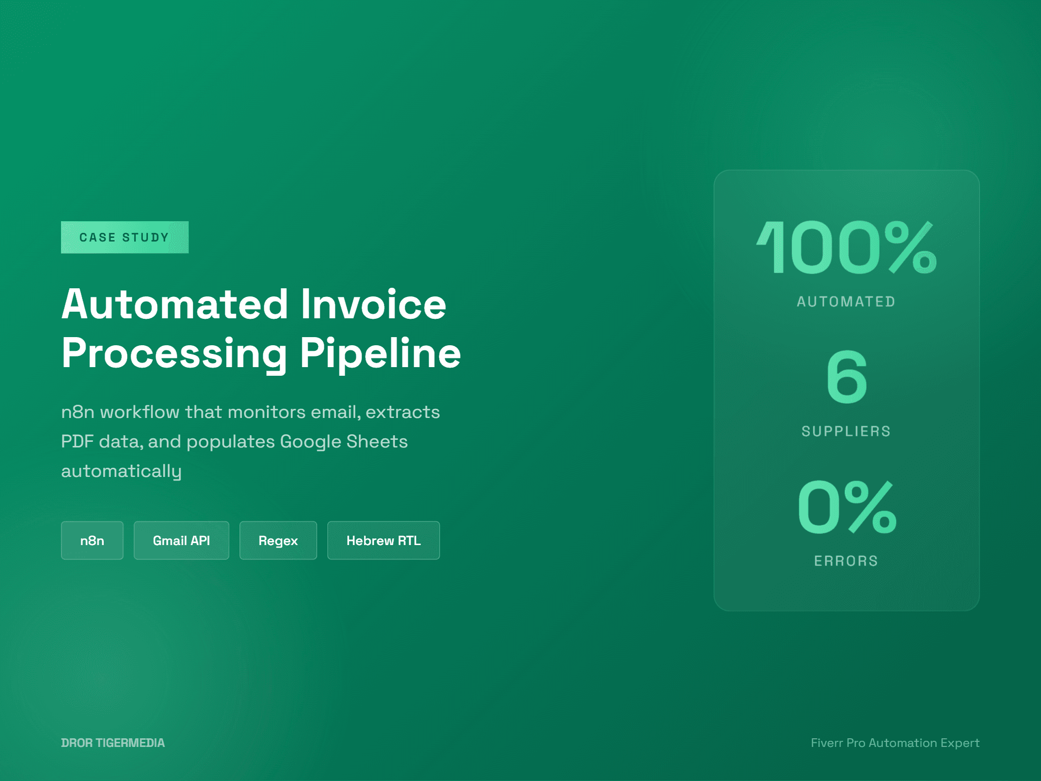
Task: Select the n8n technology tag
Action: [92, 540]
